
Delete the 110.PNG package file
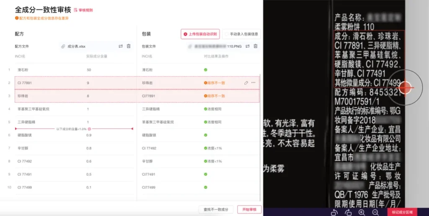[256, 46]
